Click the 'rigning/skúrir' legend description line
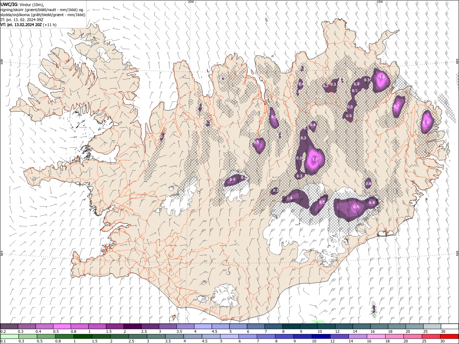The width and height of the screenshot is (459, 344). click(42, 10)
